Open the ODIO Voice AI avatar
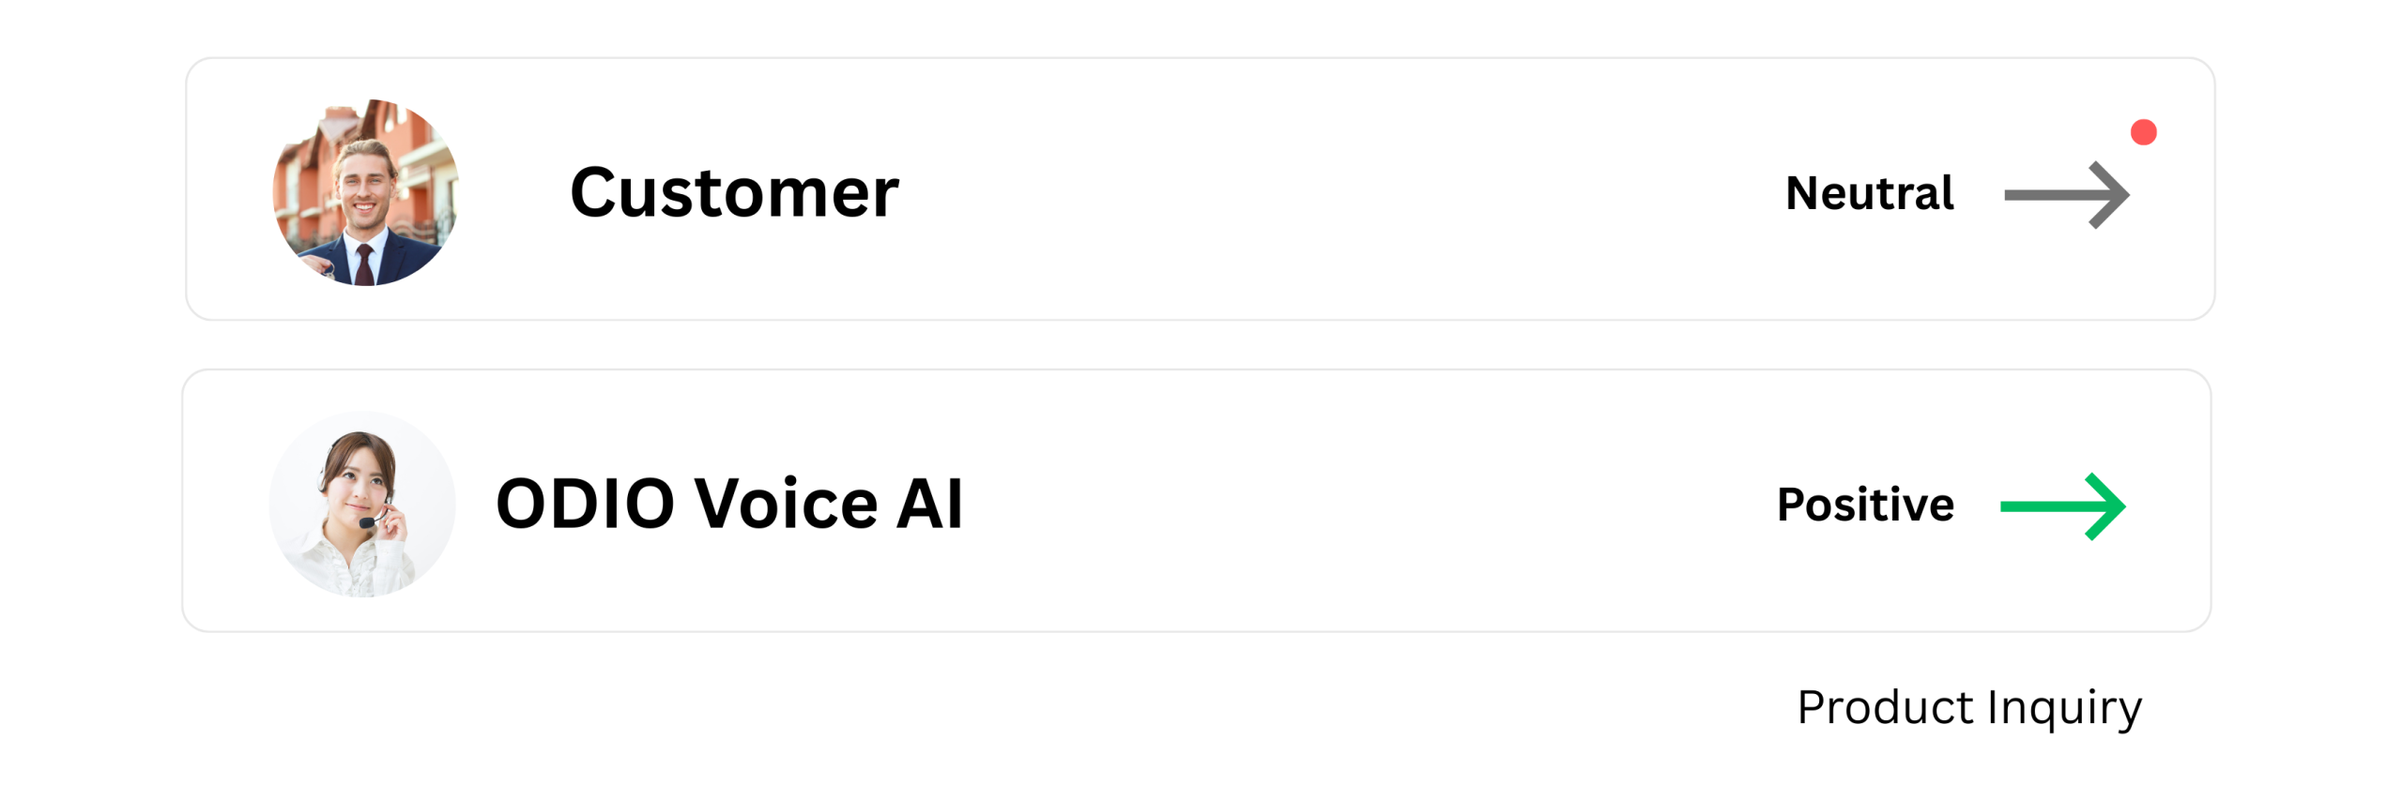Viewport: 2403px width, 800px height. pyautogui.click(x=362, y=504)
